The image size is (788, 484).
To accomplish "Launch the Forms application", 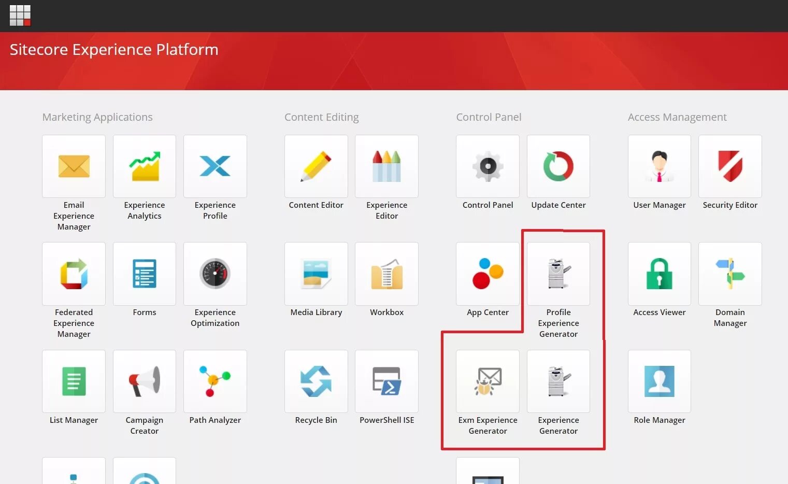I will click(145, 274).
